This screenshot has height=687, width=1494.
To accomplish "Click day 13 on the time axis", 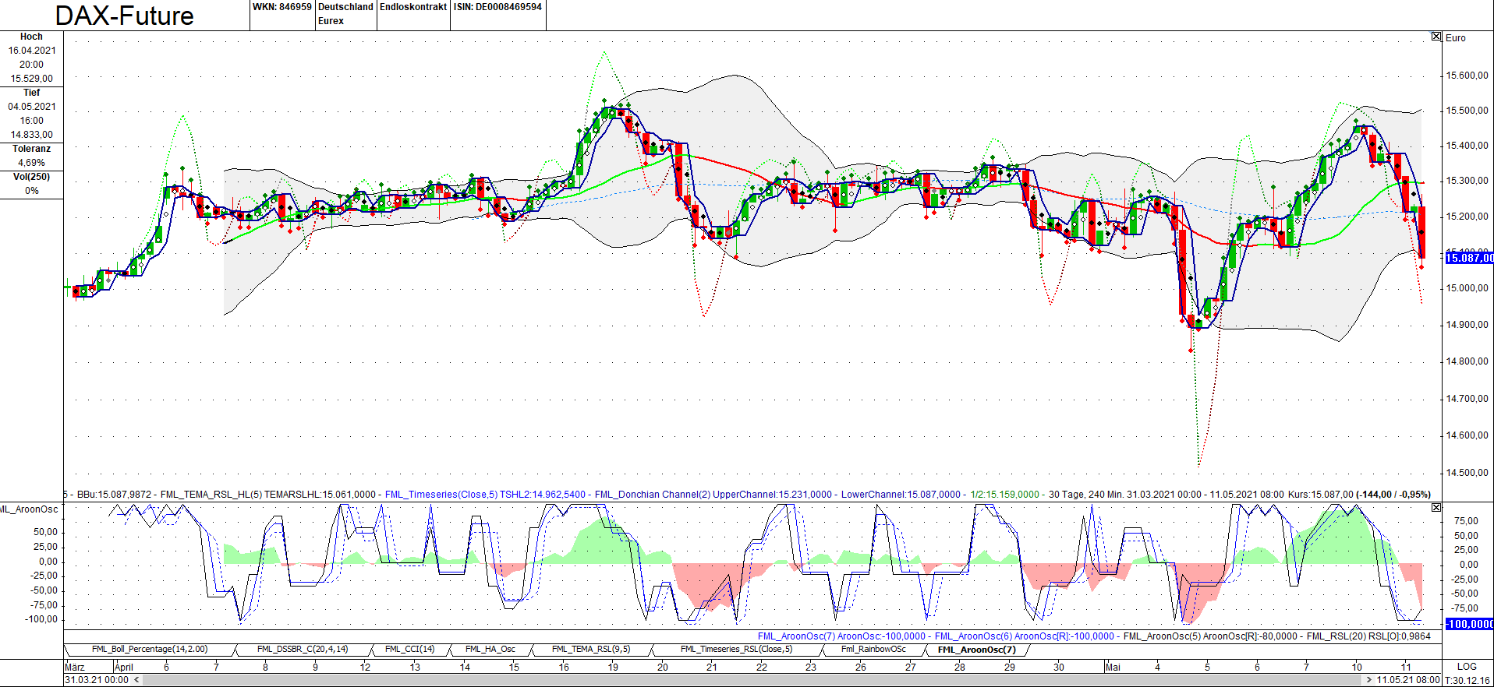I will [x=415, y=668].
